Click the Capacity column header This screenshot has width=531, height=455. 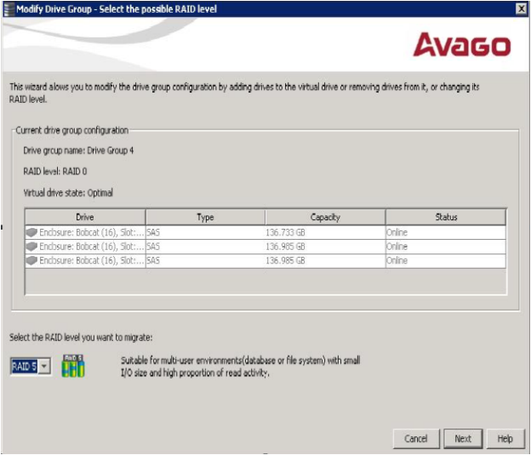click(x=325, y=217)
